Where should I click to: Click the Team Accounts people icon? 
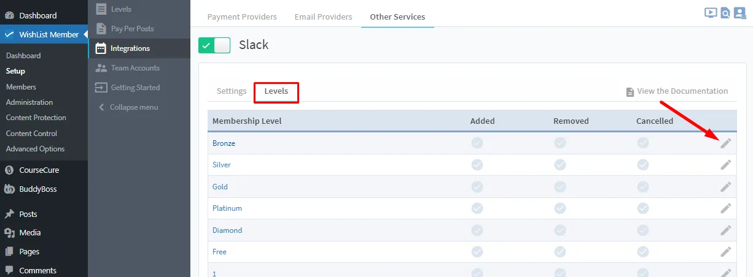[101, 68]
